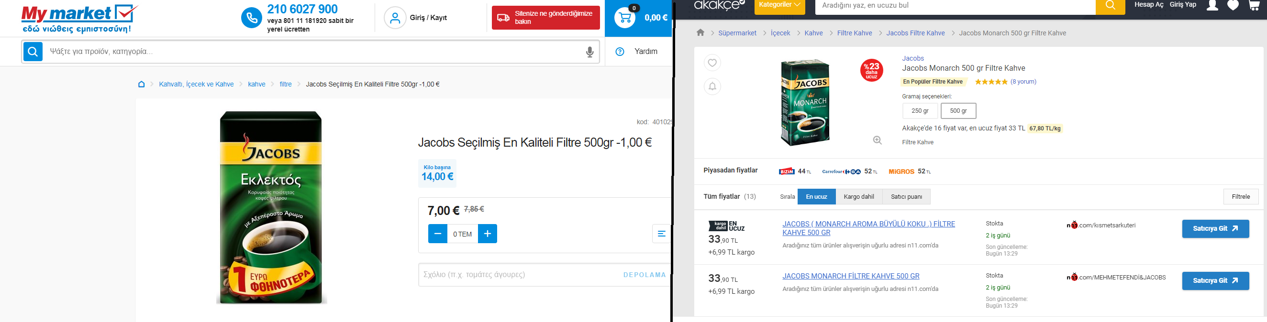Viewport: 1267px width, 322px height.
Task: Open JACOBS ( MONARCH AROMA BÜYÜLÜ KOKU ) link
Action: (x=868, y=228)
